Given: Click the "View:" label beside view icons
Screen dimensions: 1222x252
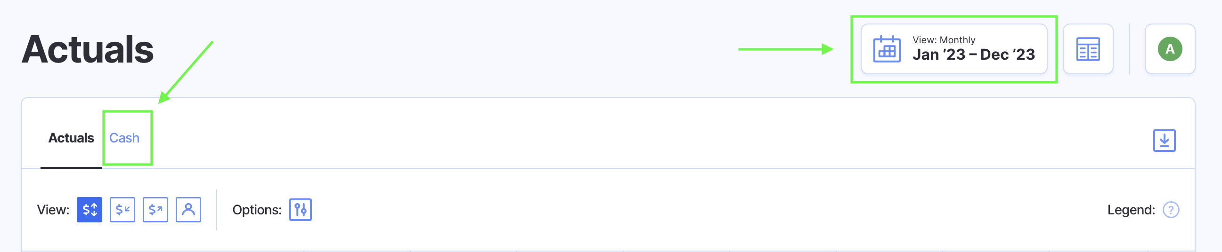Looking at the screenshot, I should [53, 210].
